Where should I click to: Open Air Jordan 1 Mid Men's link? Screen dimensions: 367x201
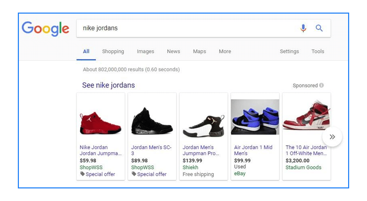(x=253, y=150)
